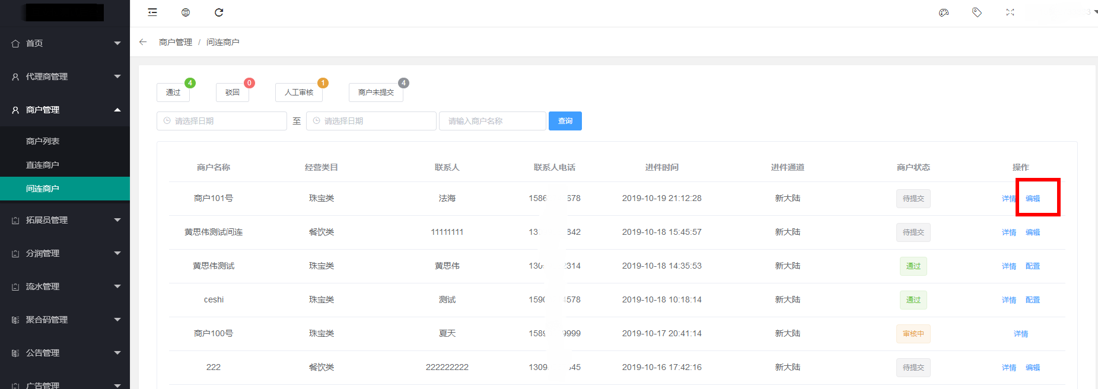Click the home icon next to 首页

(x=15, y=43)
